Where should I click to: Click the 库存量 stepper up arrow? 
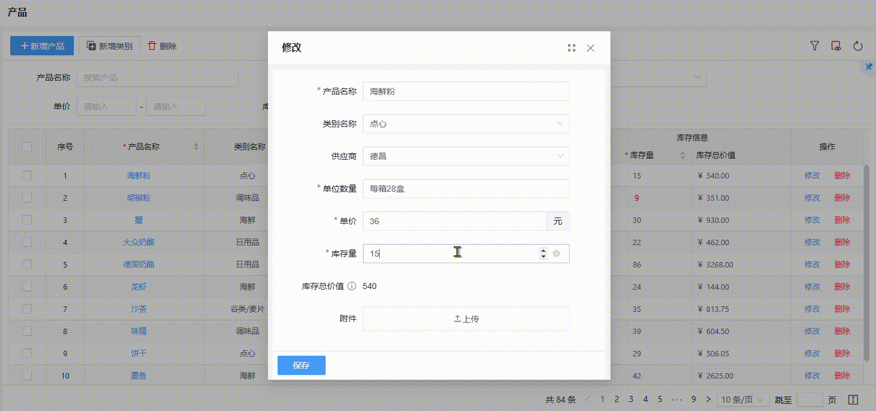point(543,251)
